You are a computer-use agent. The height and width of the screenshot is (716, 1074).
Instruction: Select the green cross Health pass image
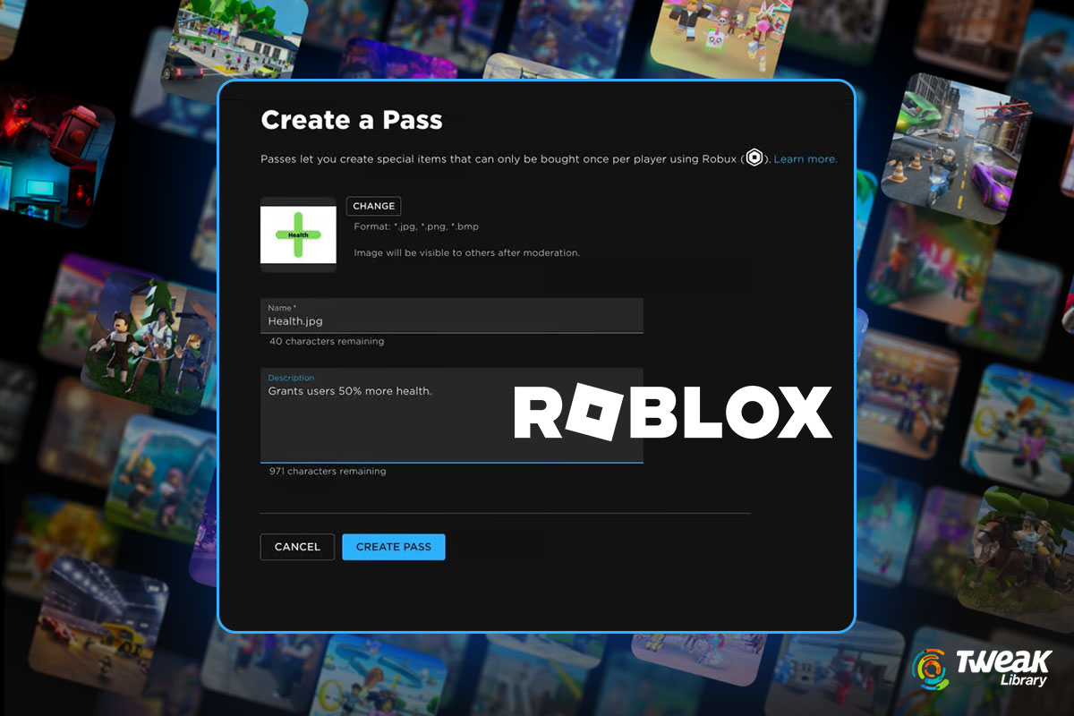[x=298, y=234]
